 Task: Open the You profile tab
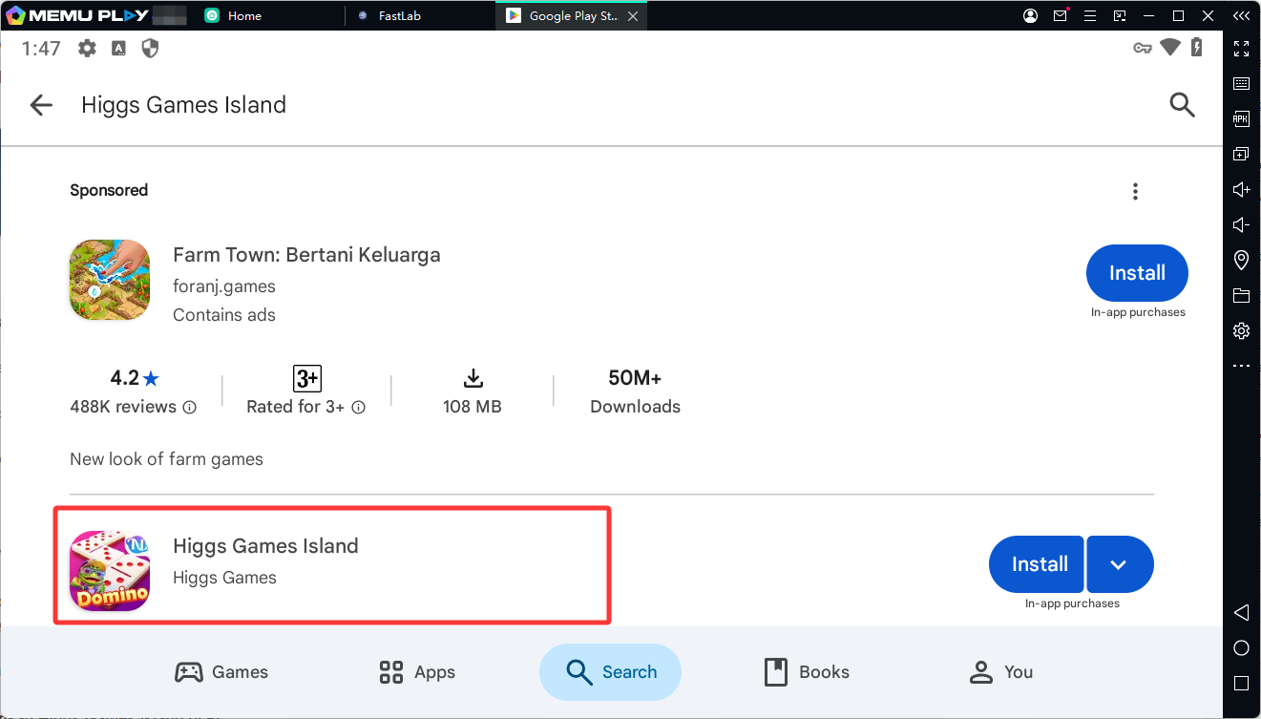click(x=1001, y=672)
